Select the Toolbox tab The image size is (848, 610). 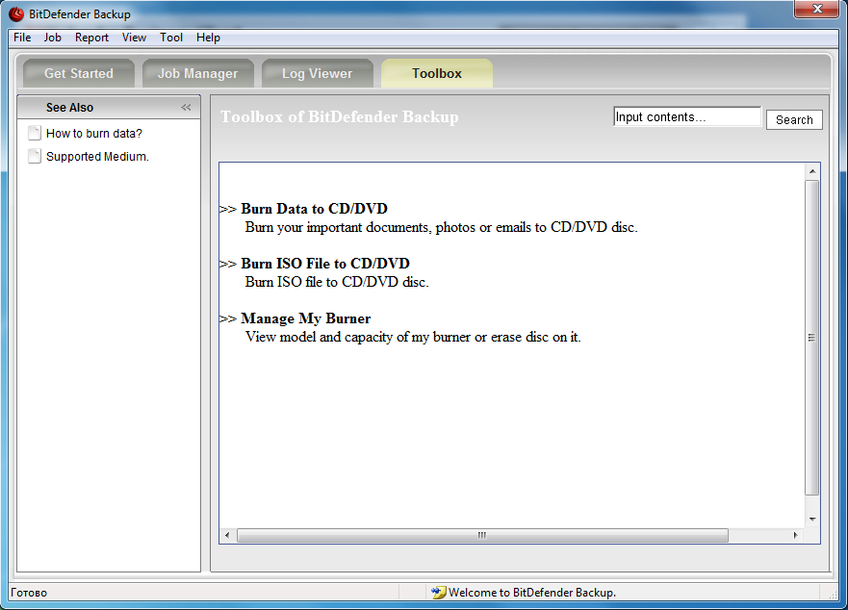coord(437,73)
